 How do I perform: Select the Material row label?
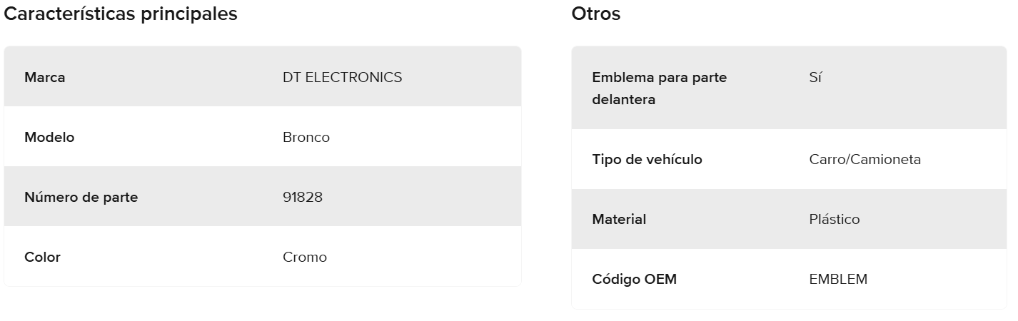point(619,219)
